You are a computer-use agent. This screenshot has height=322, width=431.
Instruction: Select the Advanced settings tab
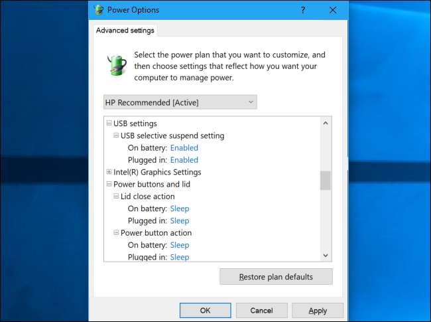[125, 30]
